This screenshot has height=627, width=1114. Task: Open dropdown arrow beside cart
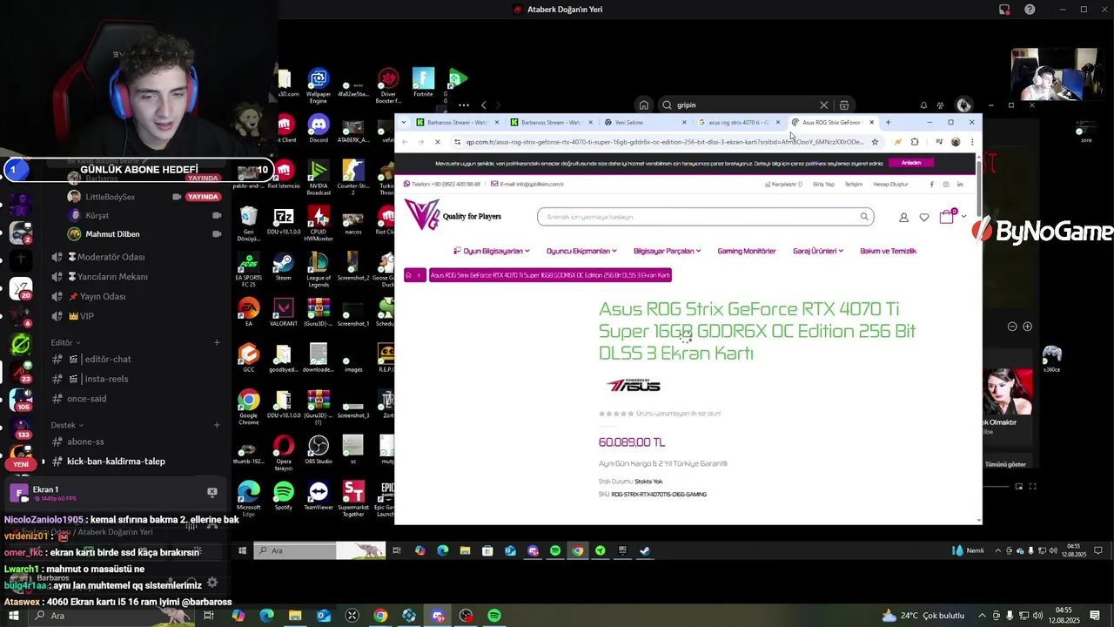[x=963, y=217]
